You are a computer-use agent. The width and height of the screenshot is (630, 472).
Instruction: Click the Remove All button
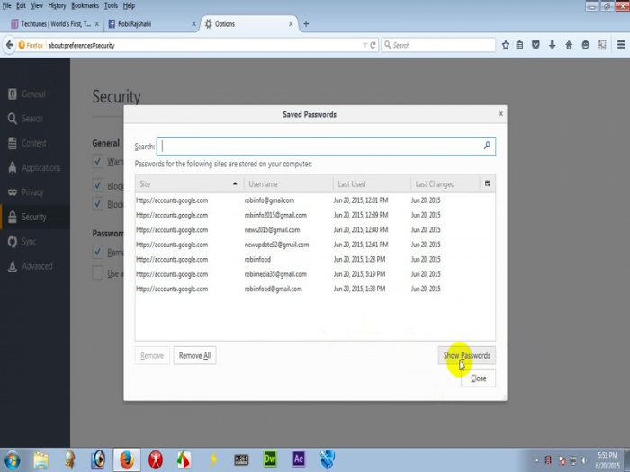194,355
